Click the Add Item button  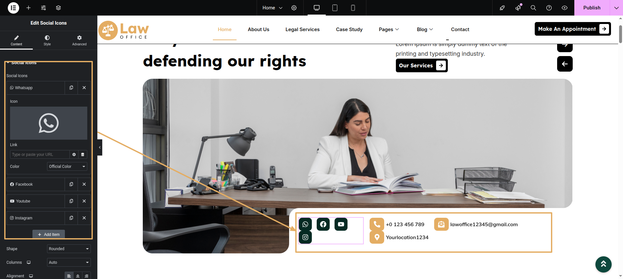click(x=49, y=234)
